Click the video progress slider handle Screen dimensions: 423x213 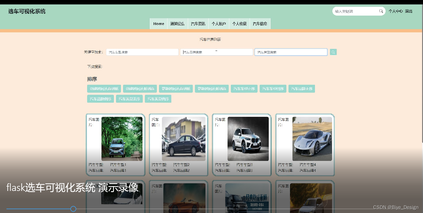[73, 209]
